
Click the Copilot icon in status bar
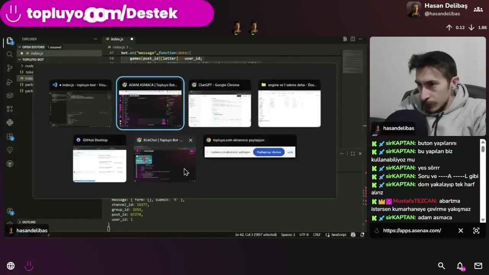click(x=353, y=235)
